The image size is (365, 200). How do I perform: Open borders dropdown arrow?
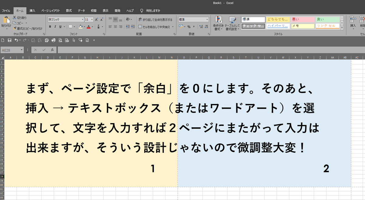coord(74,26)
